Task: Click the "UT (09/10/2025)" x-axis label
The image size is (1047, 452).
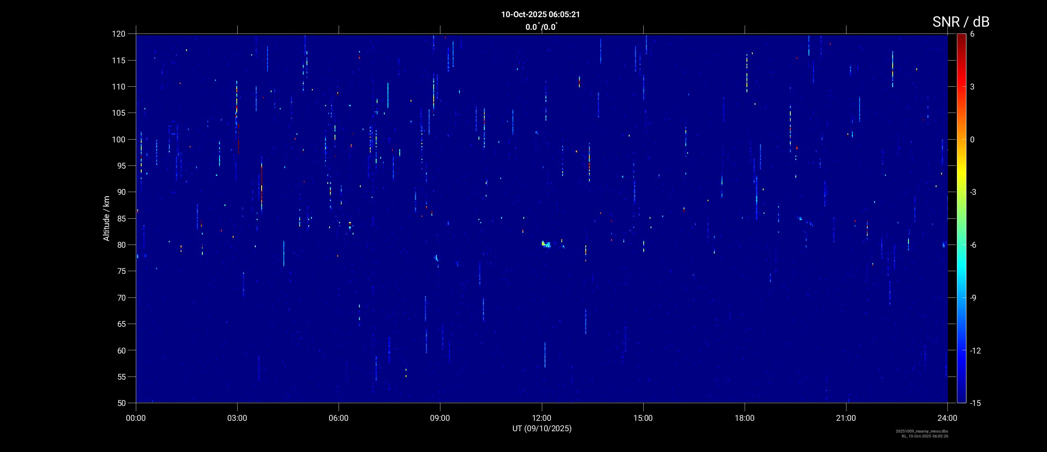Action: coord(542,428)
